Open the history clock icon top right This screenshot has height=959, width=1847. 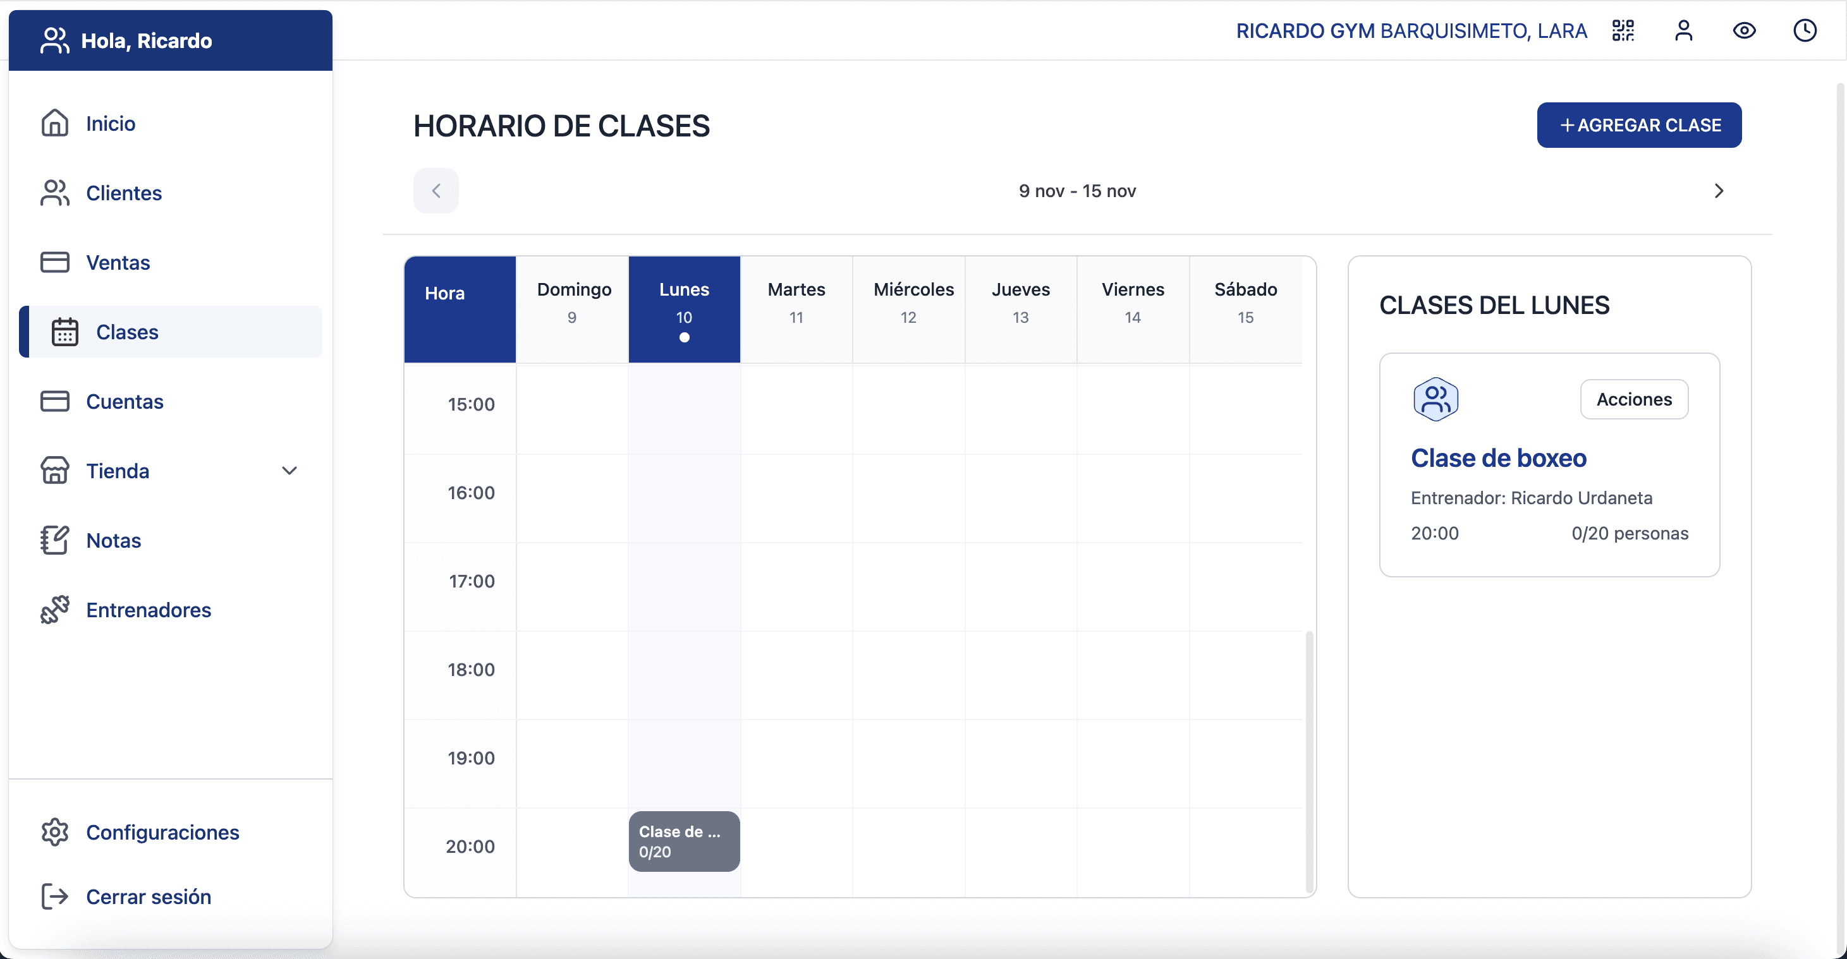pyautogui.click(x=1805, y=30)
